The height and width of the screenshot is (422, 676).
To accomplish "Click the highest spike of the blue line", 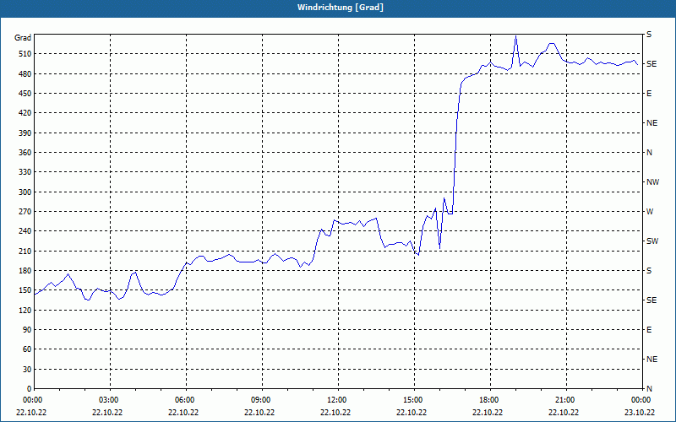I will pos(515,36).
